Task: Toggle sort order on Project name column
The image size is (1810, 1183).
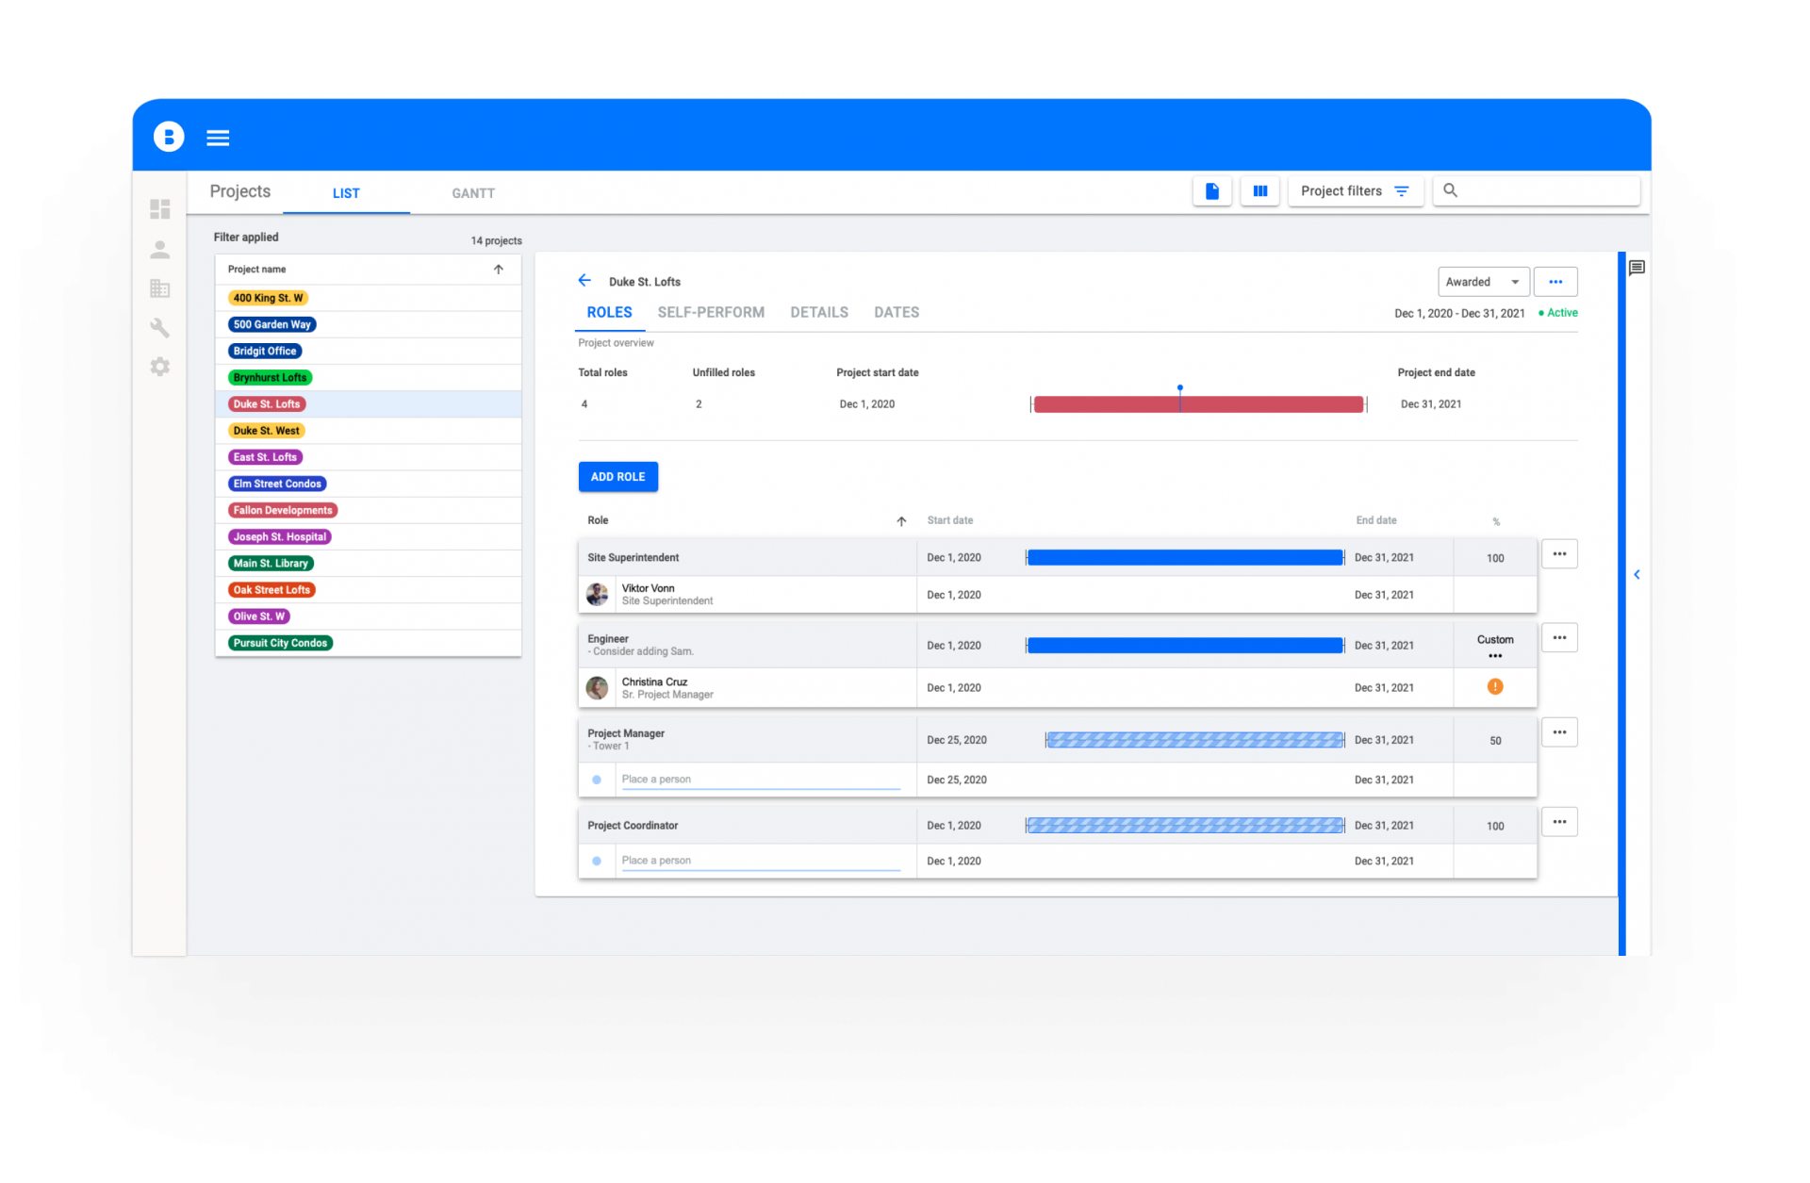Action: tap(499, 269)
